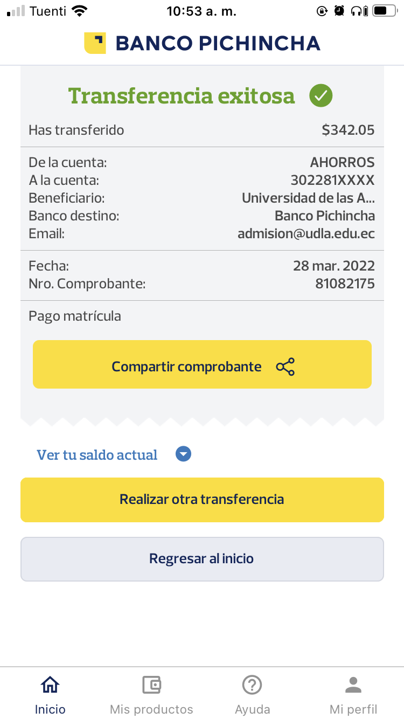The height and width of the screenshot is (719, 404).
Task: Tap the transferred amount $342.05
Action: coord(347,130)
